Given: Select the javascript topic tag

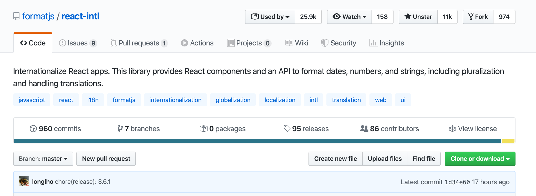Looking at the screenshot, I should pyautogui.click(x=32, y=100).
